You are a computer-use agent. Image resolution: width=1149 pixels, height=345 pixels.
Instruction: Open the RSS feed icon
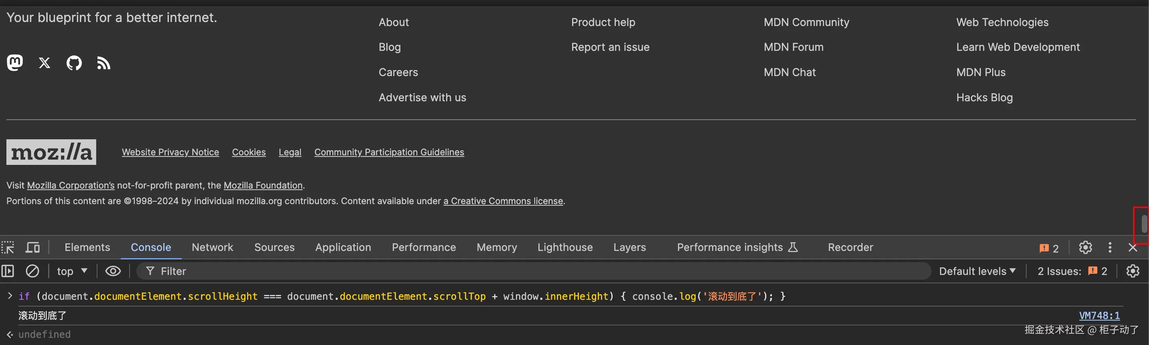pyautogui.click(x=104, y=63)
